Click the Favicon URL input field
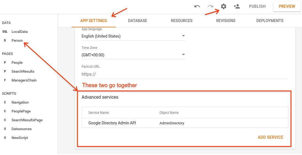 185,74
